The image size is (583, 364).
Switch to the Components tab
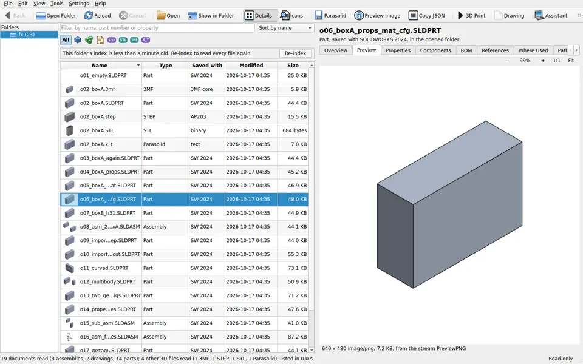(435, 50)
